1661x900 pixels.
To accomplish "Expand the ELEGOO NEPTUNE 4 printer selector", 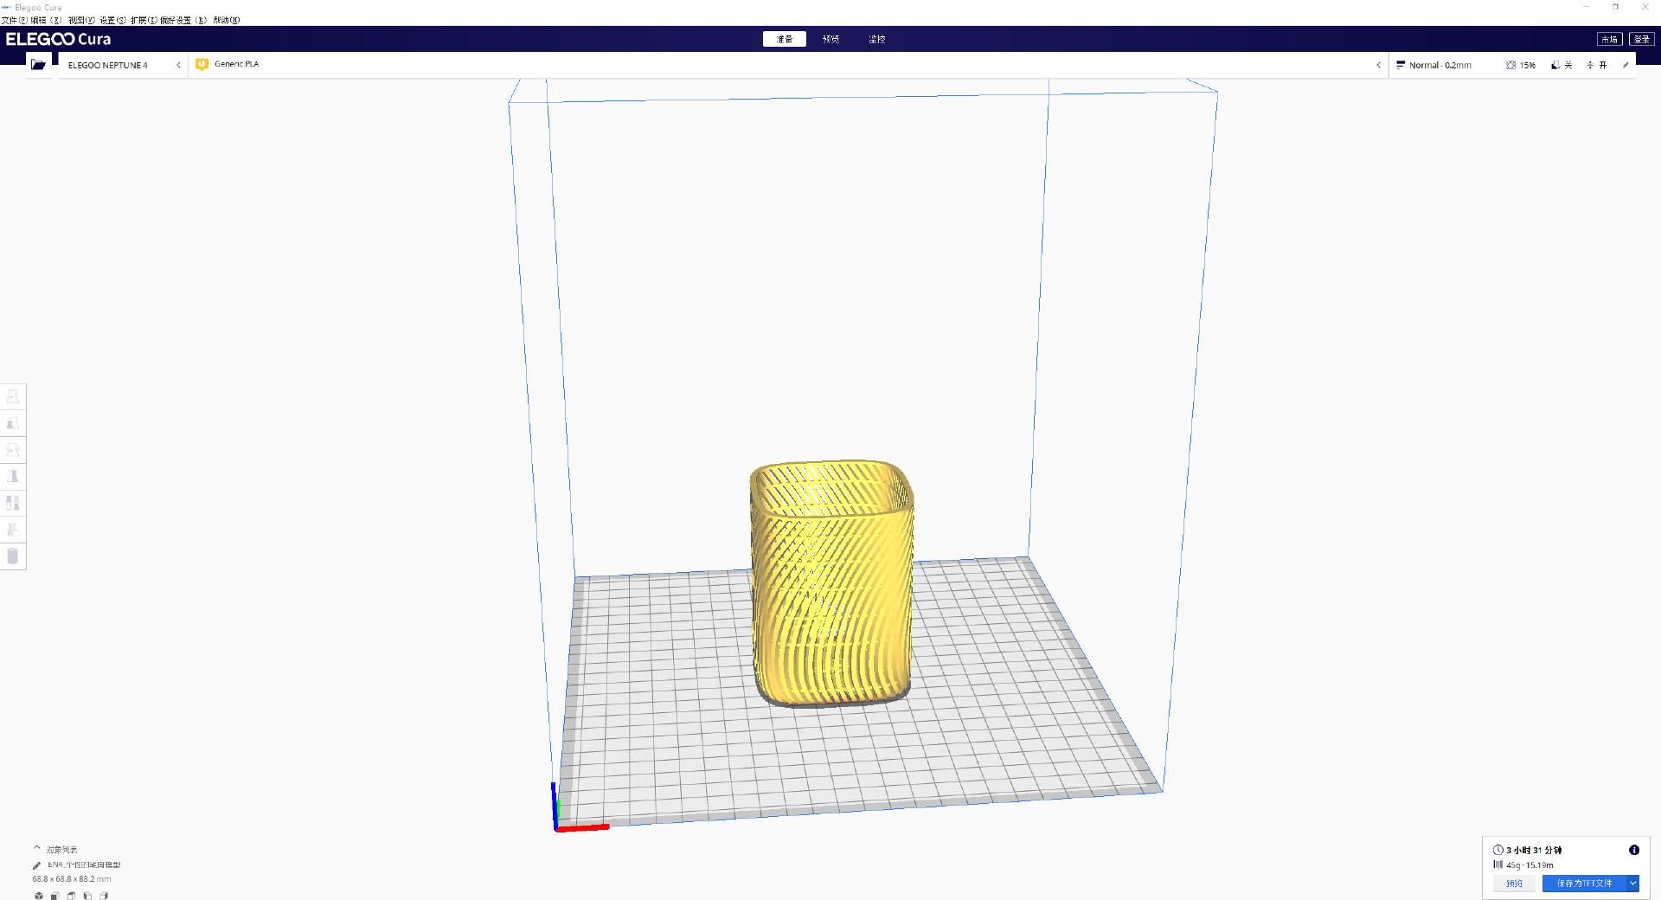I will pos(121,65).
